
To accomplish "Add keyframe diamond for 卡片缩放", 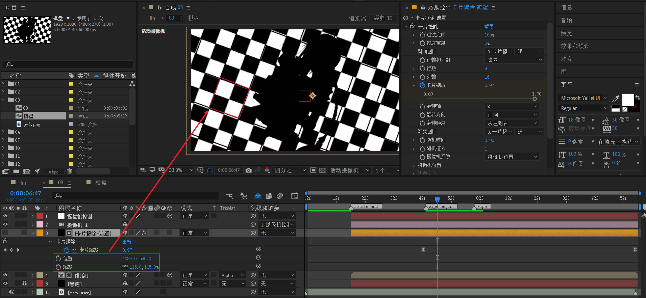I will click(x=11, y=250).
